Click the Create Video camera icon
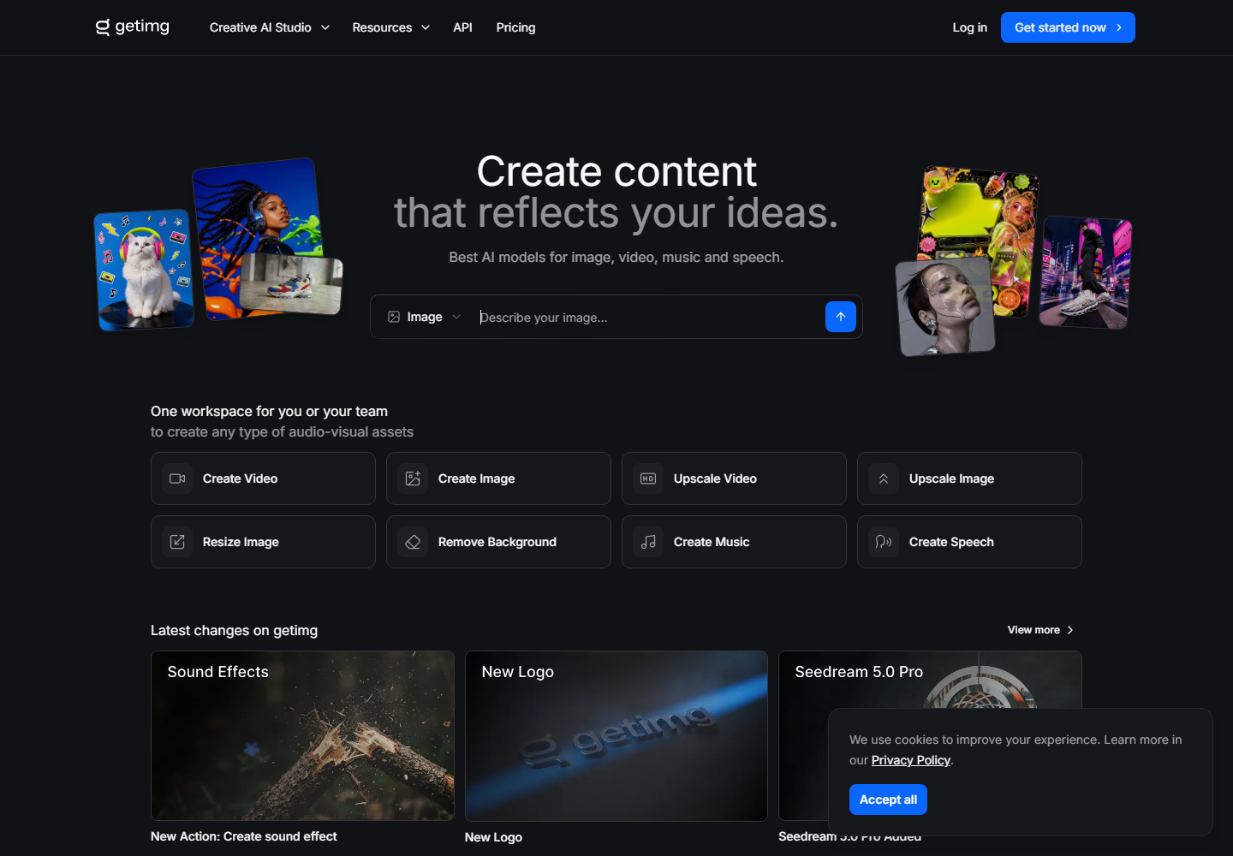This screenshot has height=856, width=1233. click(x=177, y=479)
